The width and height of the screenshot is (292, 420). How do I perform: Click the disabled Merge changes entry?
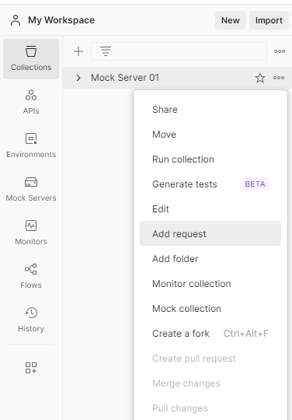point(210,383)
